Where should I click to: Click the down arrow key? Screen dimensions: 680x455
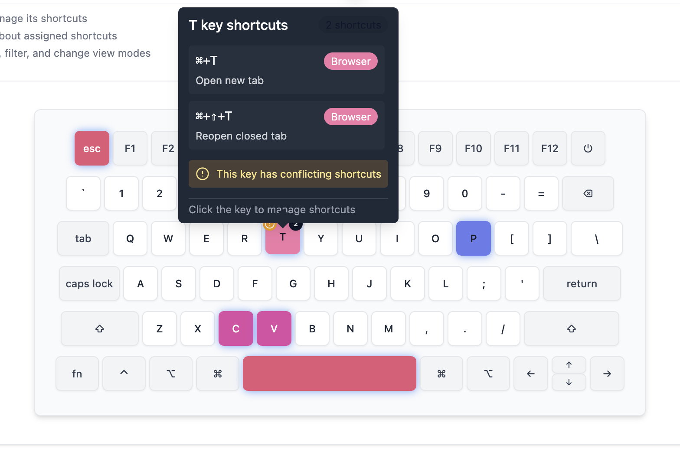569,382
